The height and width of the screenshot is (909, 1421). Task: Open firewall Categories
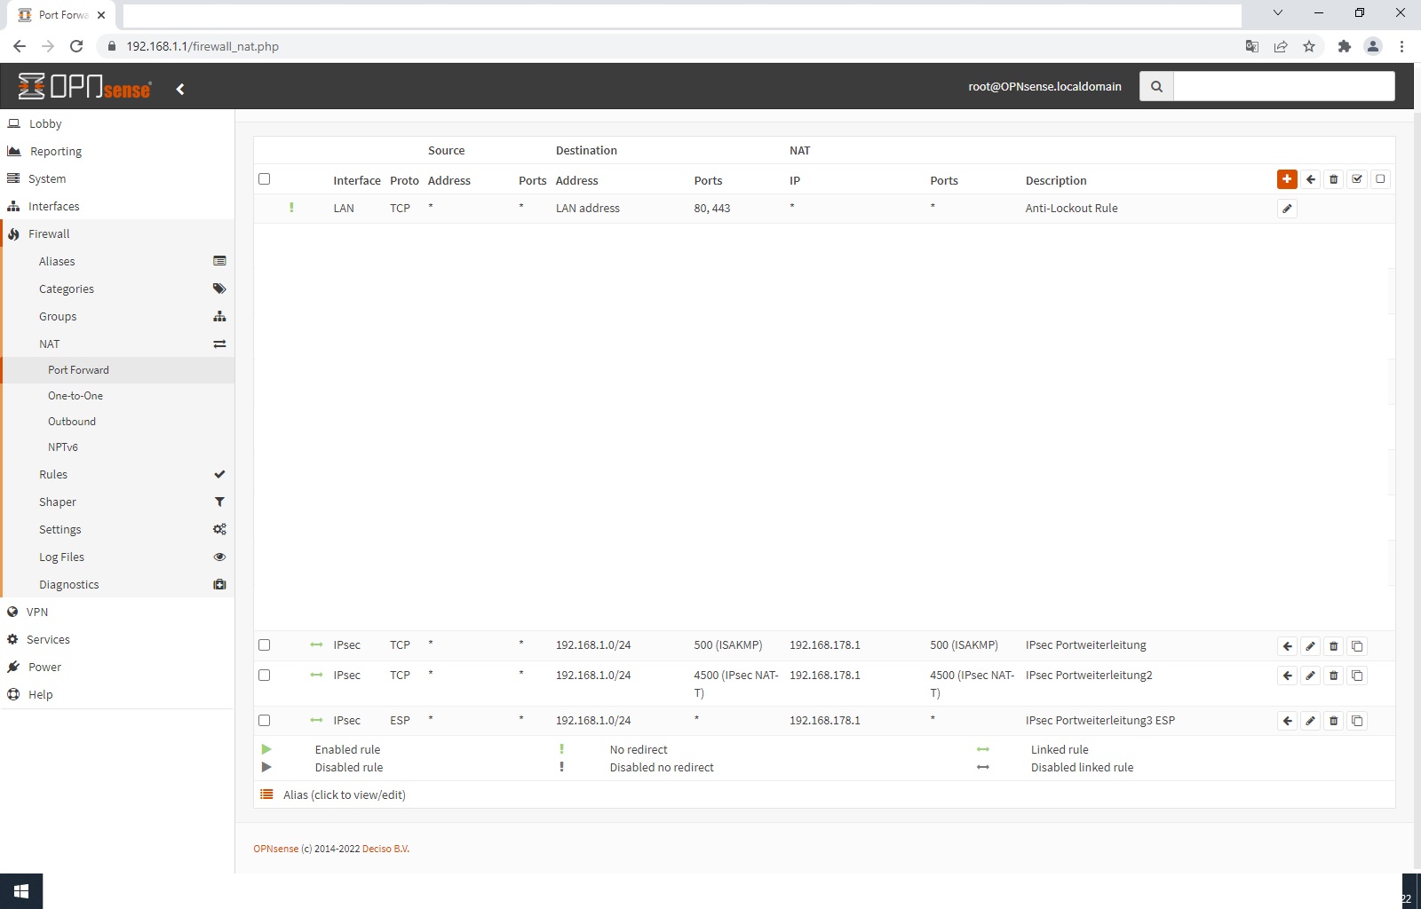click(x=117, y=289)
